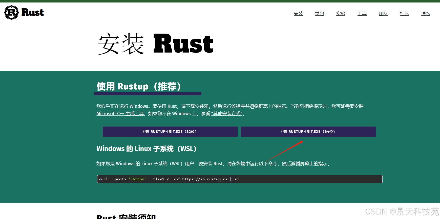Open the 工具 navigation link
440x219 pixels.
362,14
